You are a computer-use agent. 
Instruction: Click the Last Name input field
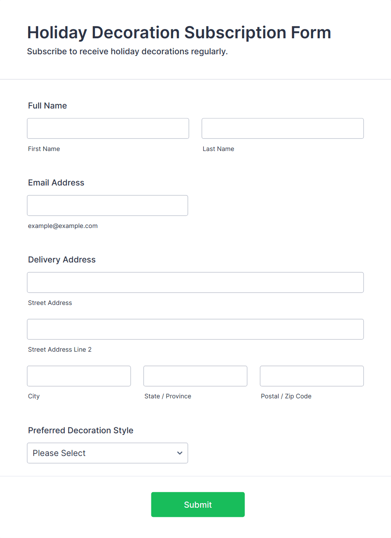coord(283,128)
